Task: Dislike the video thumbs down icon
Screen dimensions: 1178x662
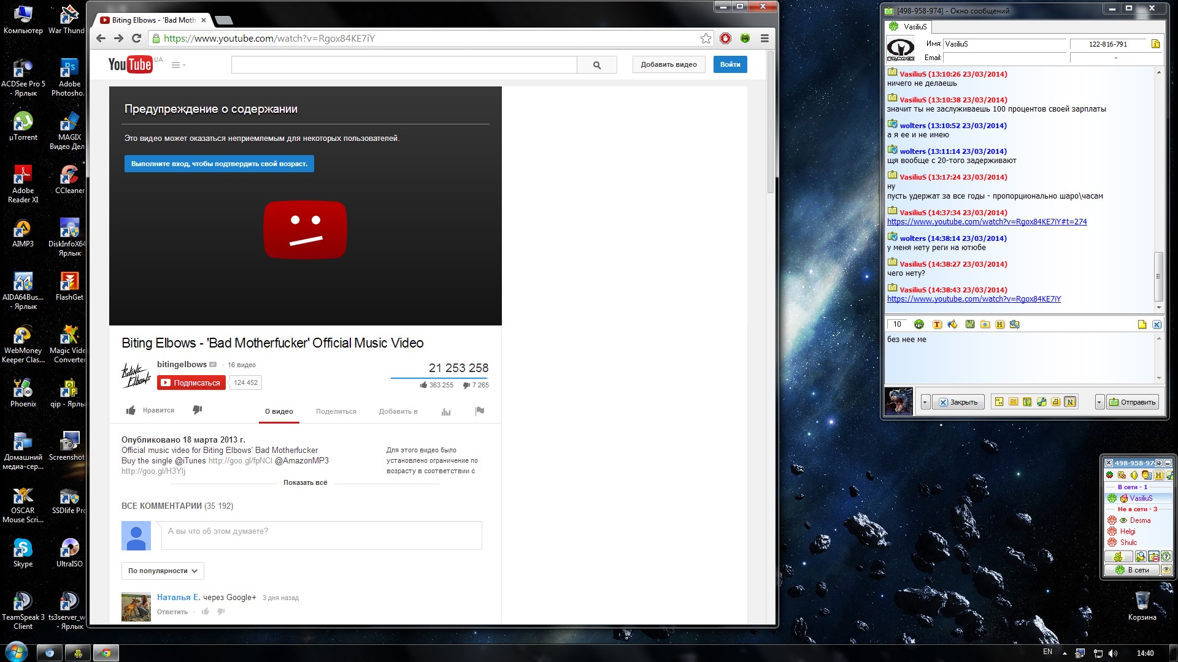Action: click(x=197, y=410)
